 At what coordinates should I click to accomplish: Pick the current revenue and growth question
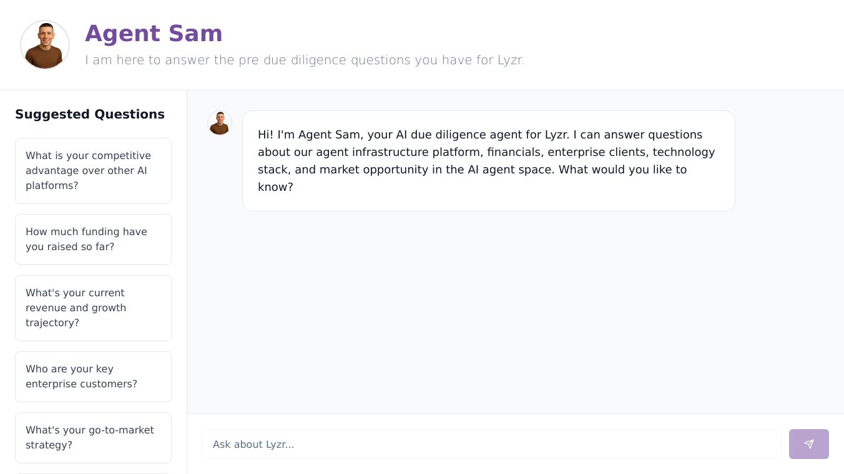[93, 307]
